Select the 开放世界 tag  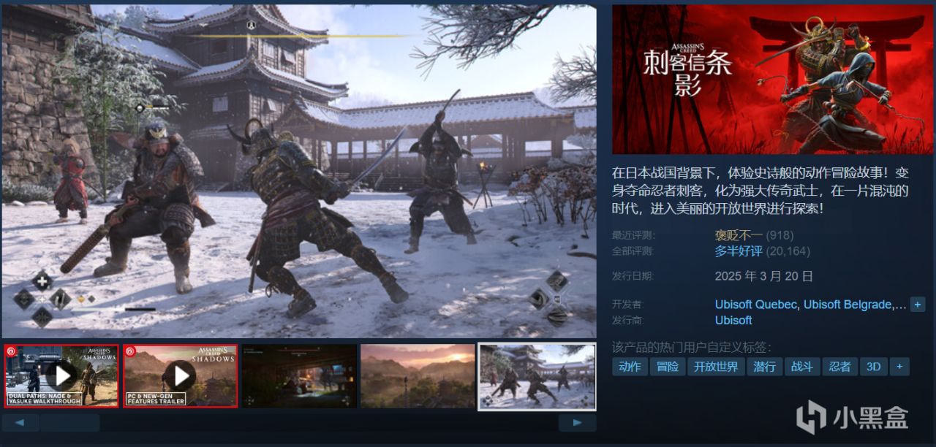[716, 367]
